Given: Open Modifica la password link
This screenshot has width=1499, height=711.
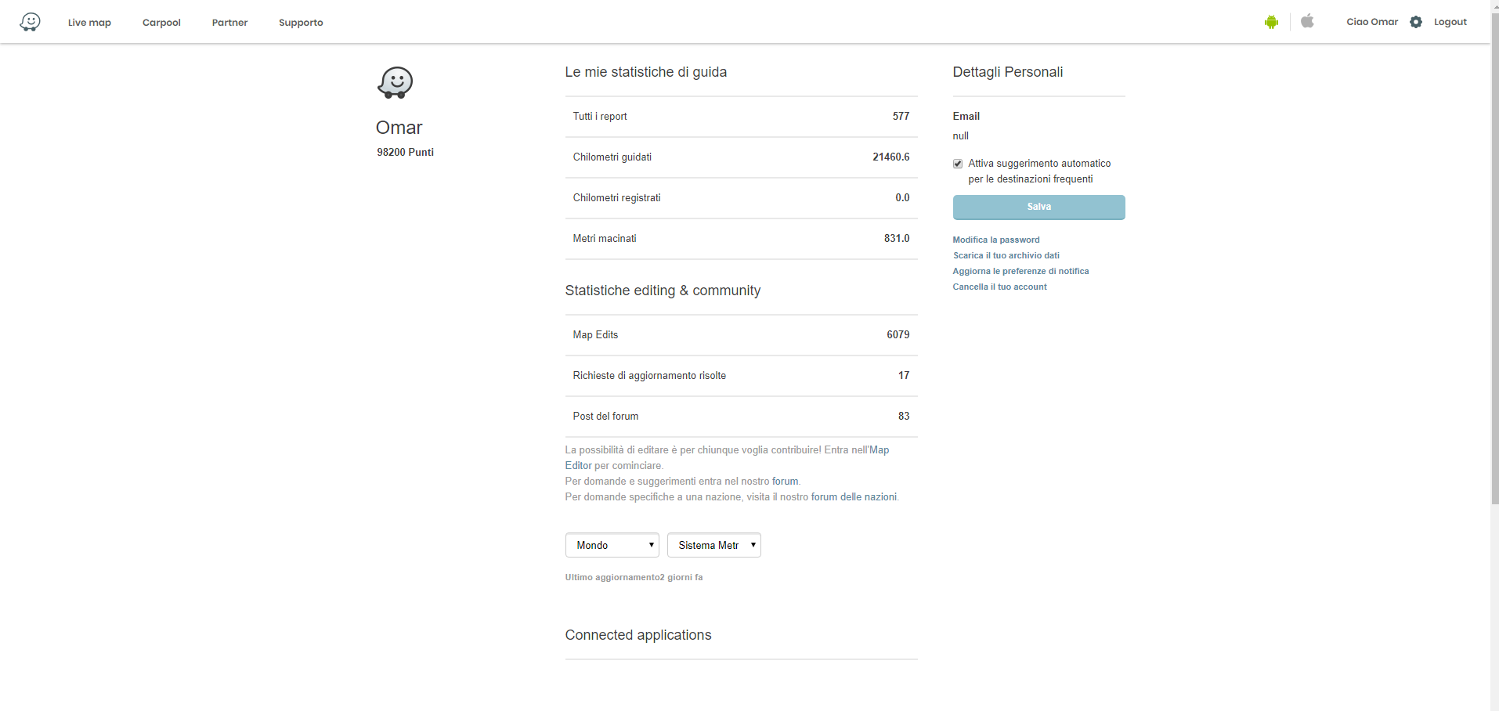Looking at the screenshot, I should (x=996, y=240).
